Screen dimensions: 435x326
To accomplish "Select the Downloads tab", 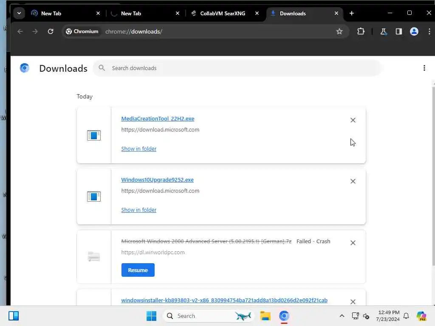I will pos(305,13).
